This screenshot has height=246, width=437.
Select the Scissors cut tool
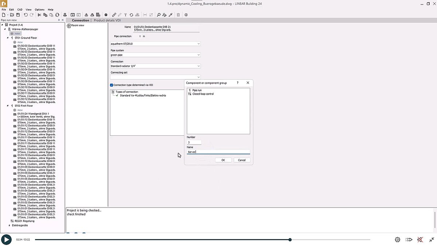point(39,15)
